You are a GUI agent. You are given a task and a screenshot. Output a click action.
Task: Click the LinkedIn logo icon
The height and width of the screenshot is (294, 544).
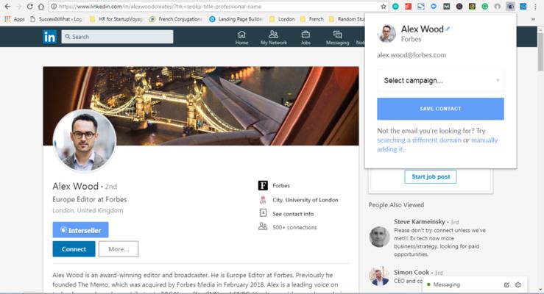tap(49, 37)
